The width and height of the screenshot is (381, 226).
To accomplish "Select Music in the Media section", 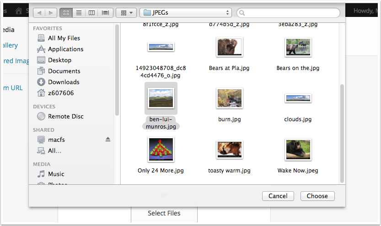I will [56, 174].
